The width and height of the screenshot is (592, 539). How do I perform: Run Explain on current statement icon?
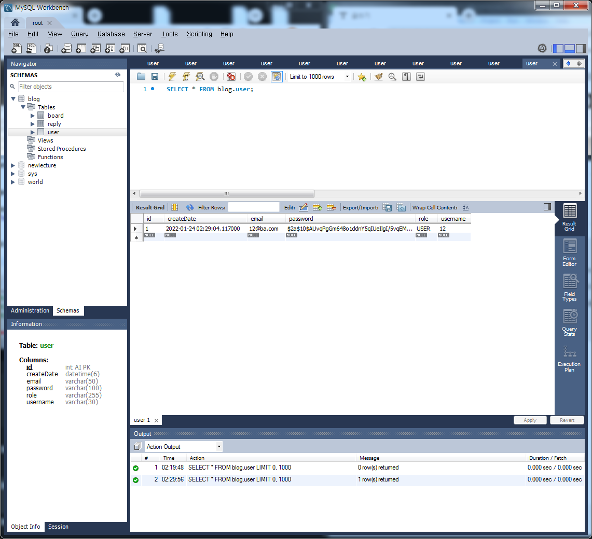pos(200,77)
